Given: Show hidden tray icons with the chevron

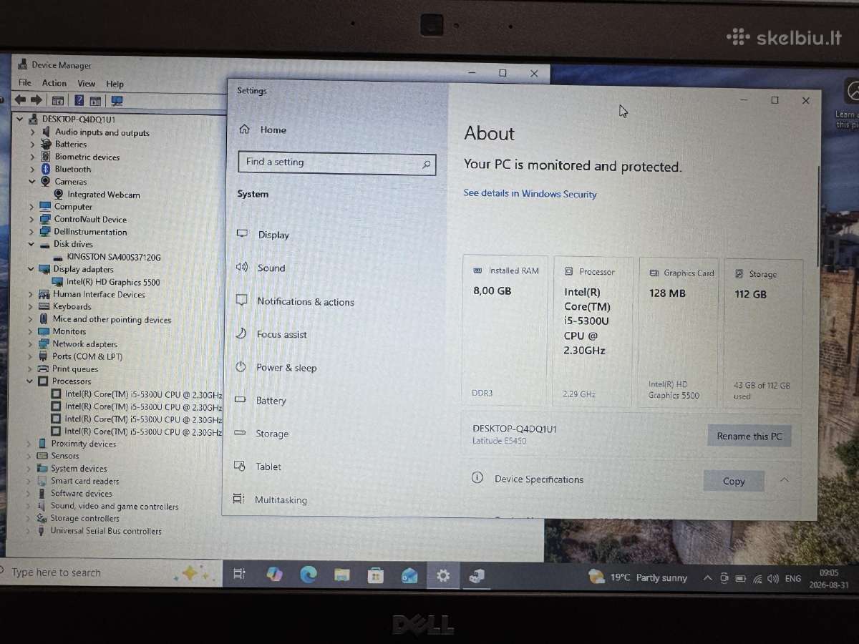Looking at the screenshot, I should [x=708, y=578].
